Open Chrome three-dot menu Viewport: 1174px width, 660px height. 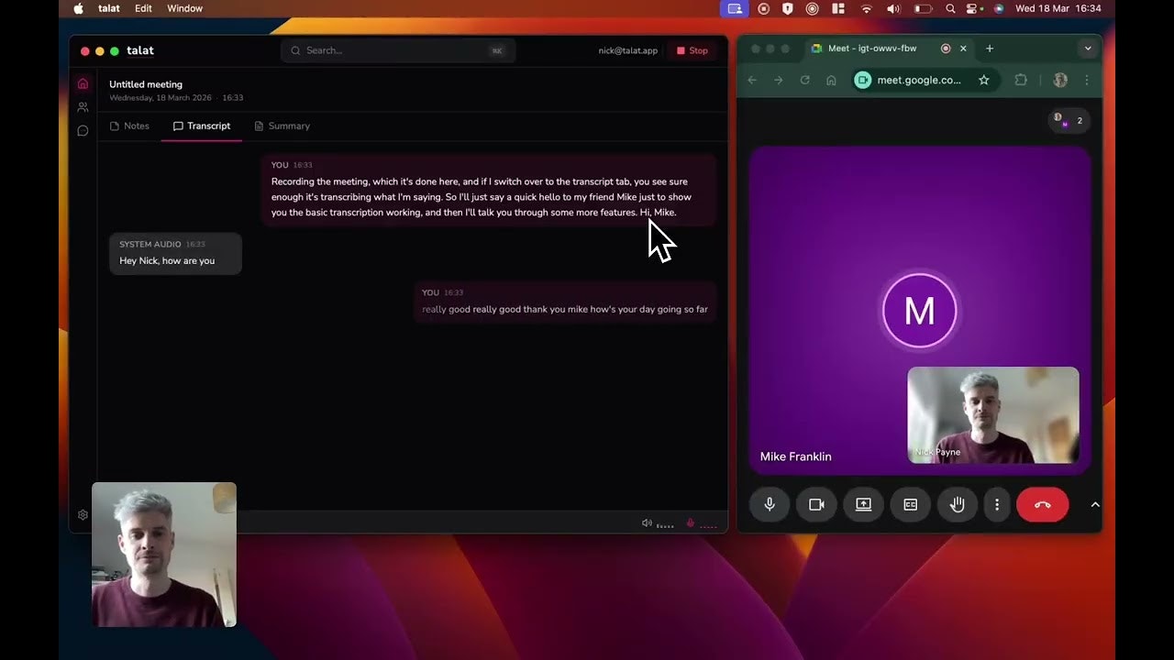point(1087,80)
